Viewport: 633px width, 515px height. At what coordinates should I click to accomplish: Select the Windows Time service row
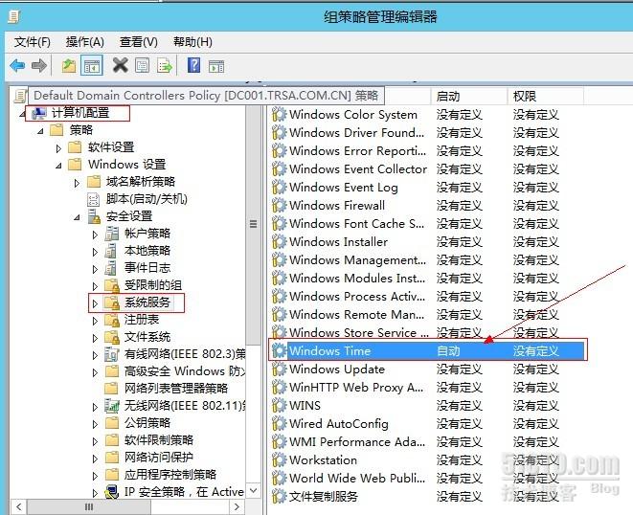(x=427, y=350)
